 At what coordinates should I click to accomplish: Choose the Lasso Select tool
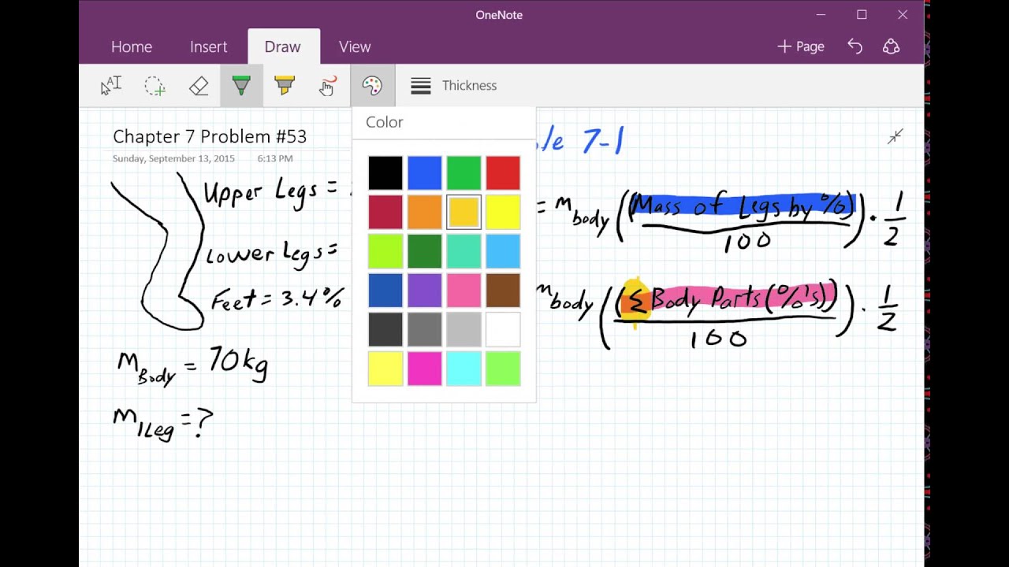coord(155,86)
